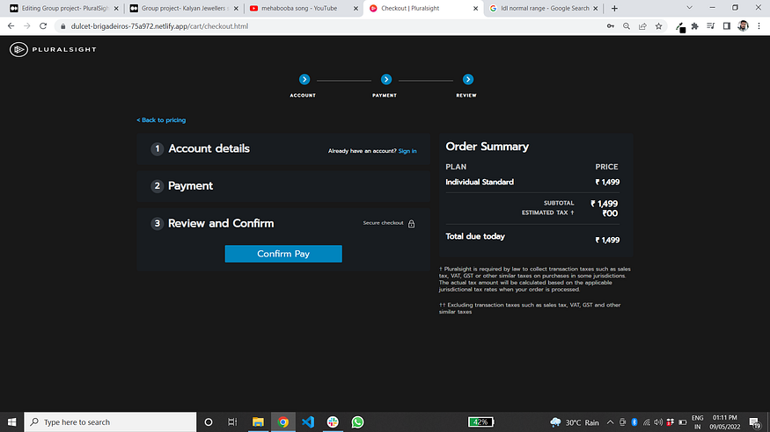Screen dimensions: 770x432
Task: Open Chrome side panel icon
Action: (x=727, y=26)
